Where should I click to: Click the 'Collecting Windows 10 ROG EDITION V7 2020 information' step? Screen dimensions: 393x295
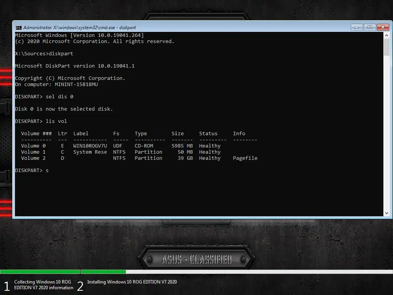pos(44,285)
